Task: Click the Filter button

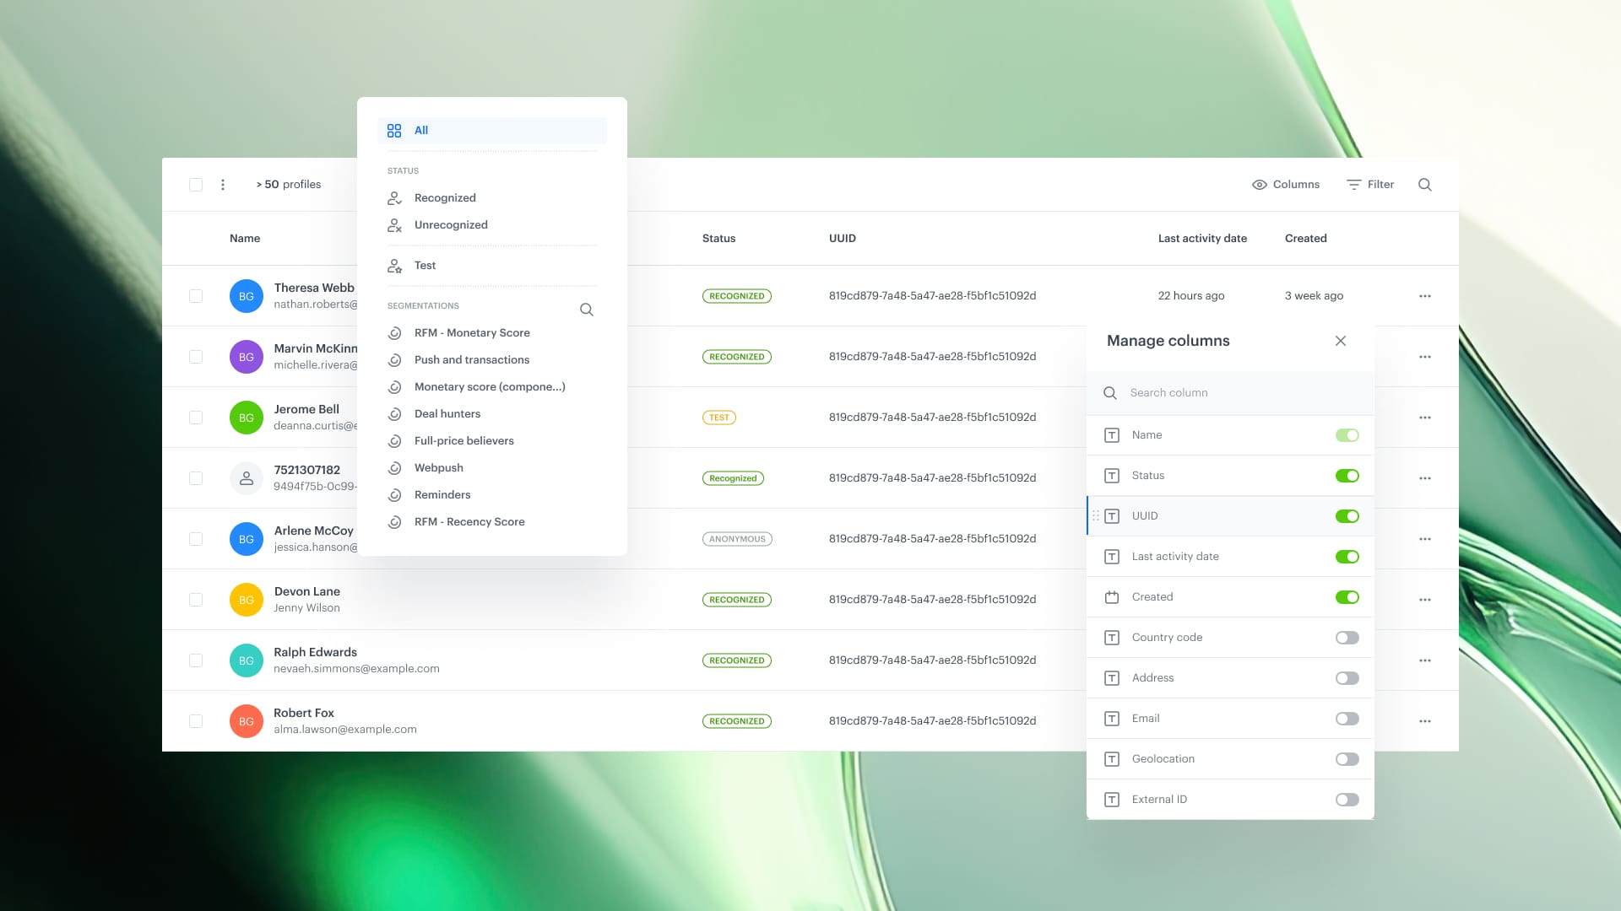Action: click(1369, 184)
